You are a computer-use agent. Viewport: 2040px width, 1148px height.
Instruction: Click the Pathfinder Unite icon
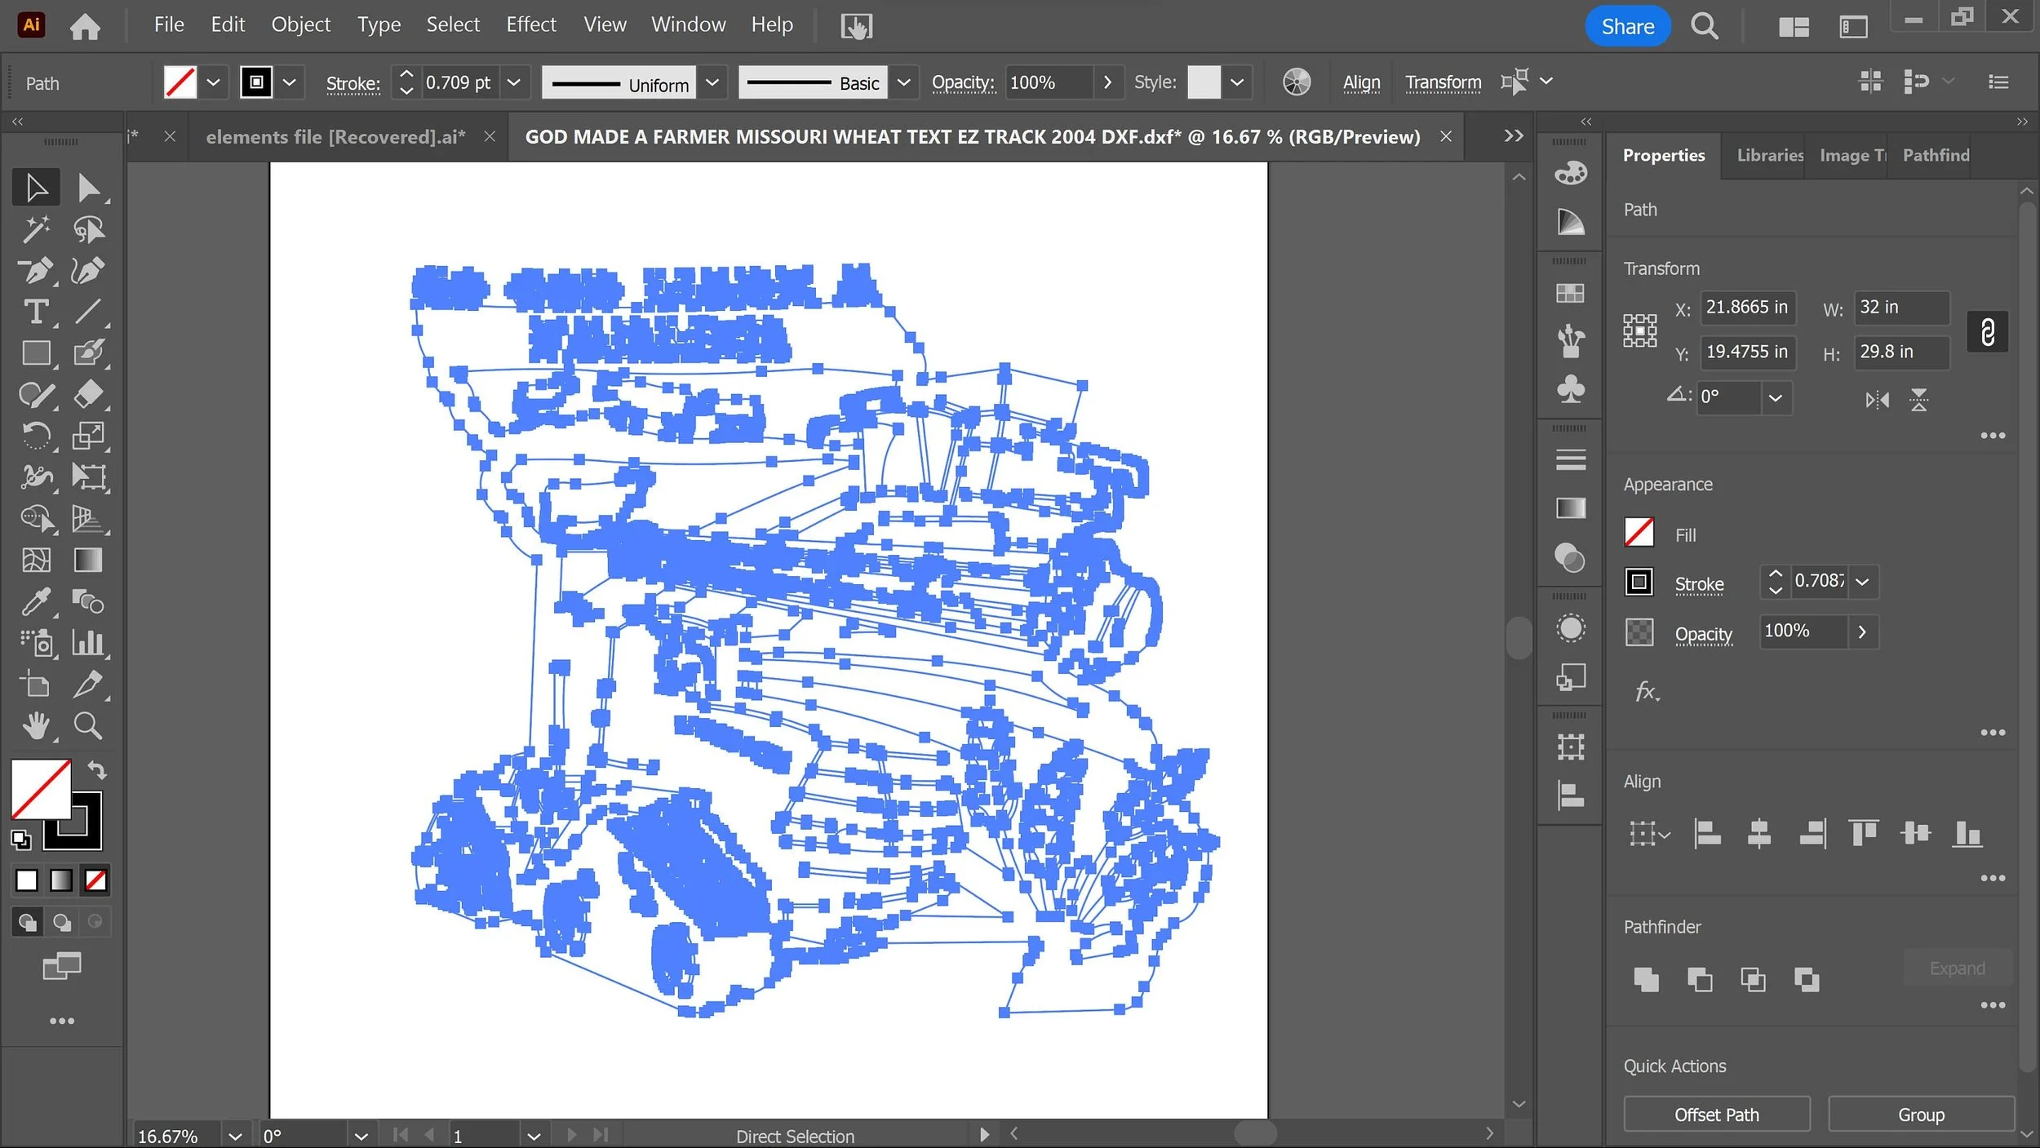pyautogui.click(x=1646, y=979)
